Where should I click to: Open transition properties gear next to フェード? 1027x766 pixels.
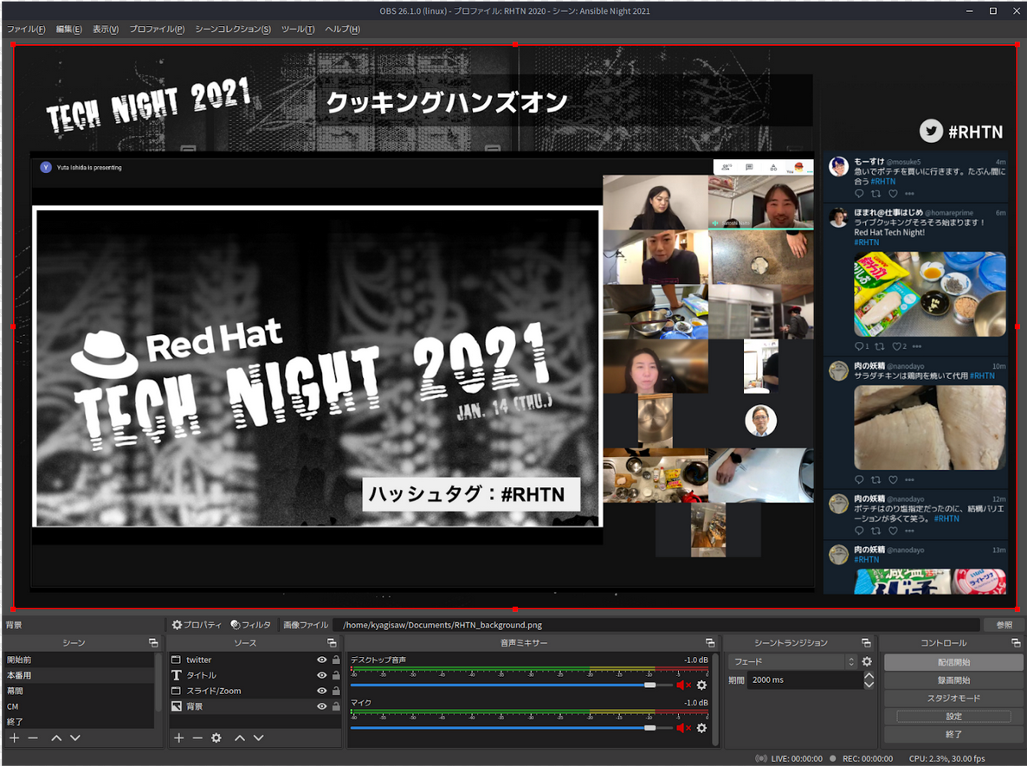[867, 662]
